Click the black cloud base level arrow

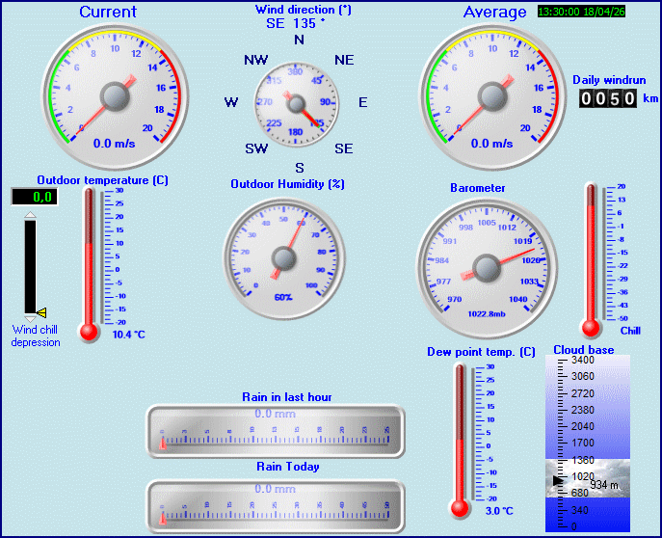pos(558,479)
